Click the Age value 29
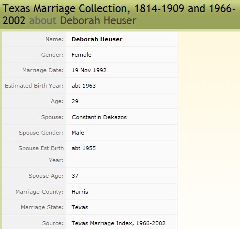The image size is (240, 229). pyautogui.click(x=75, y=101)
